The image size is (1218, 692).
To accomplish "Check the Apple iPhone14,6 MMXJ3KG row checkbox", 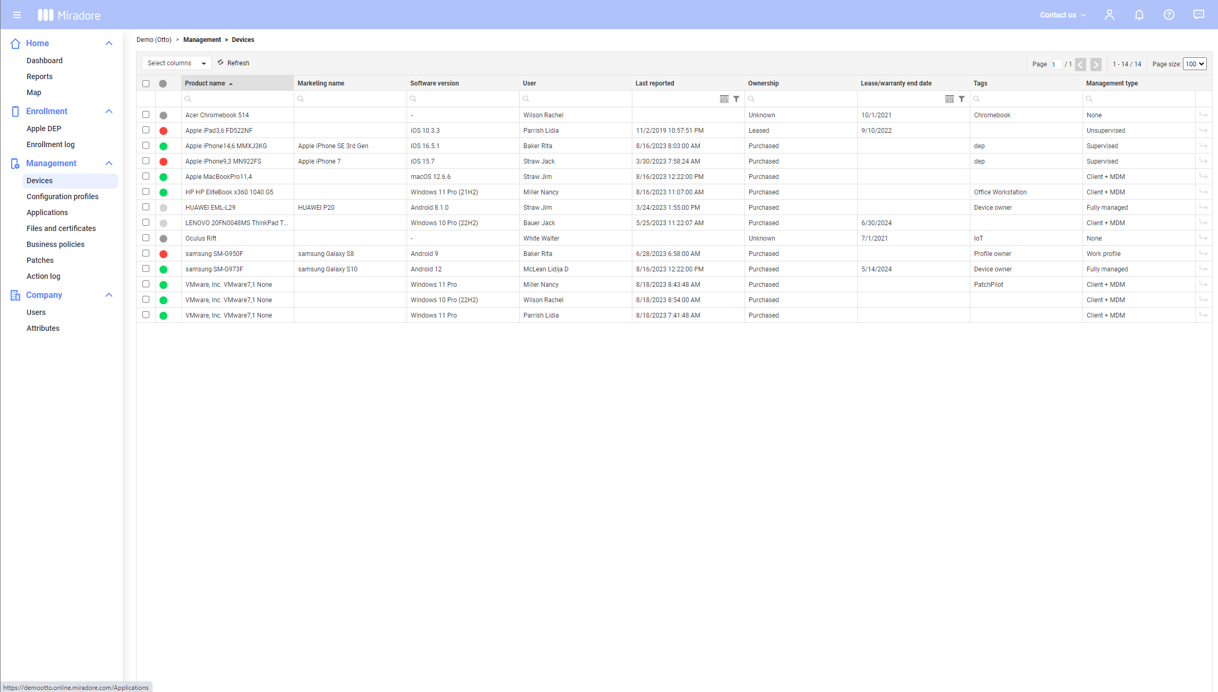I will click(x=146, y=146).
